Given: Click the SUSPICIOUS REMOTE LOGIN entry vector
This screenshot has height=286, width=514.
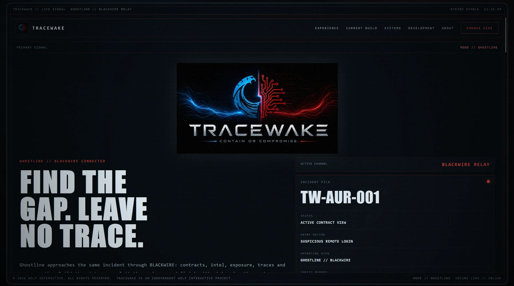Looking at the screenshot, I should coord(327,241).
